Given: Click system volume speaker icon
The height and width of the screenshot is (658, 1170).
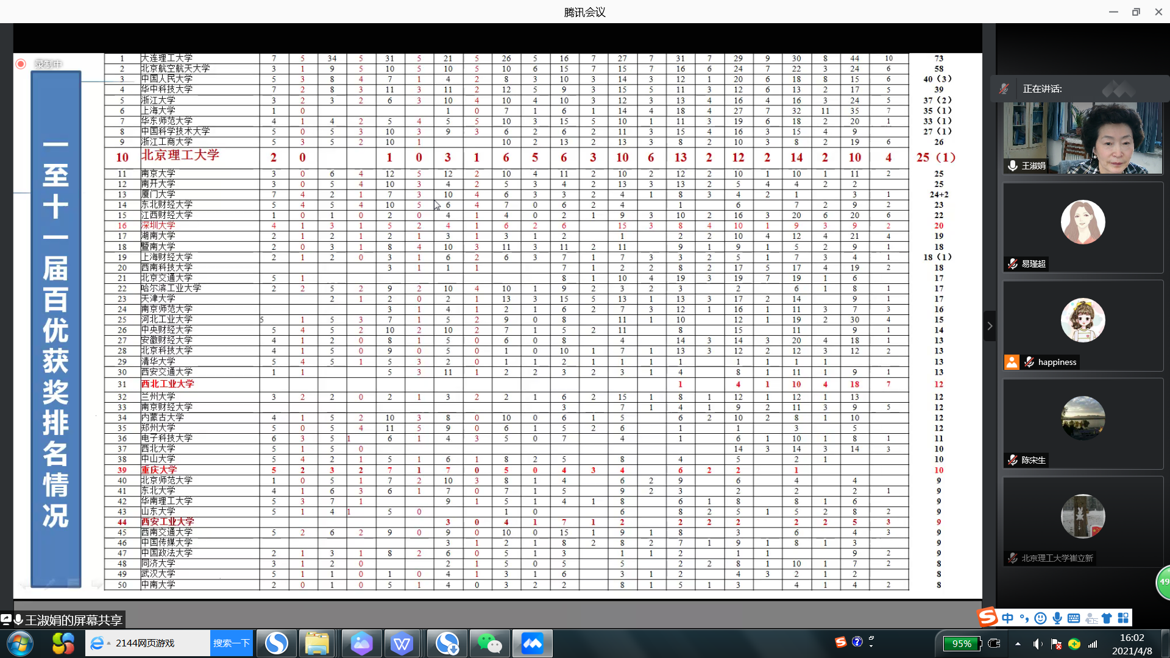Looking at the screenshot, I should click(1037, 644).
